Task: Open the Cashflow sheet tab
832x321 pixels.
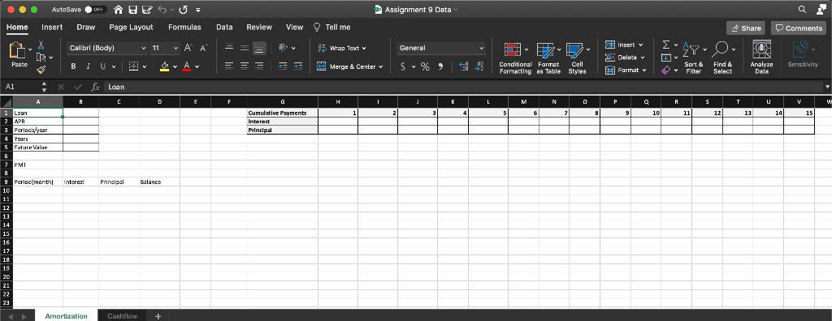Action: pyautogui.click(x=122, y=316)
